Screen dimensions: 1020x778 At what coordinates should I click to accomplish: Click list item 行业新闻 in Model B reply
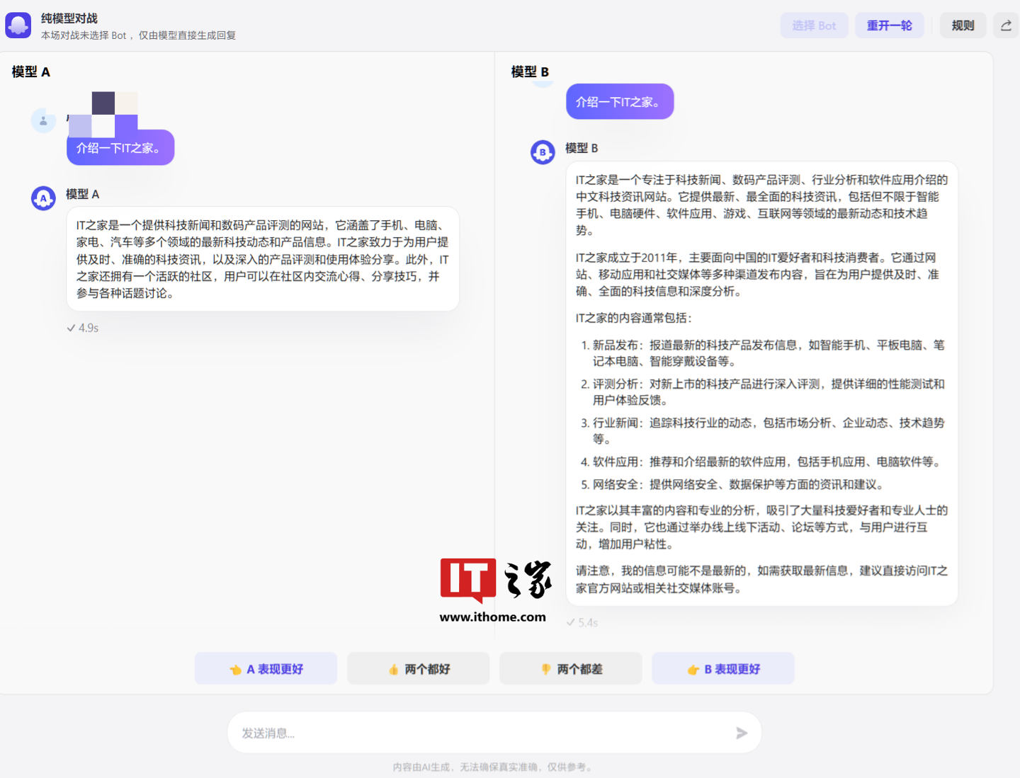[x=762, y=431]
